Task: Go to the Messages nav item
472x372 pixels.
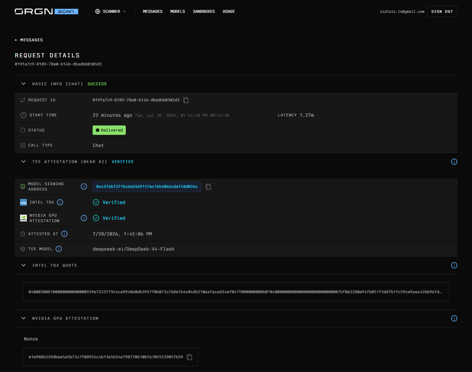Action: click(x=153, y=11)
